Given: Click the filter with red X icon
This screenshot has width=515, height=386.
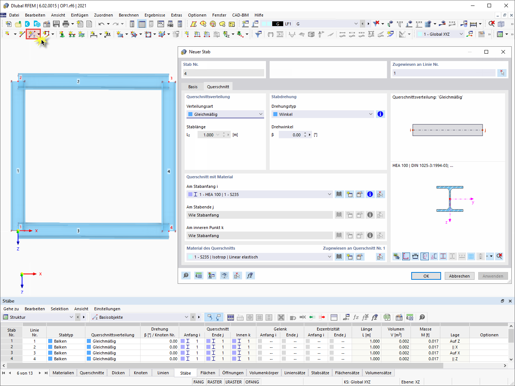Looking at the screenshot, I should click(x=376, y=24).
